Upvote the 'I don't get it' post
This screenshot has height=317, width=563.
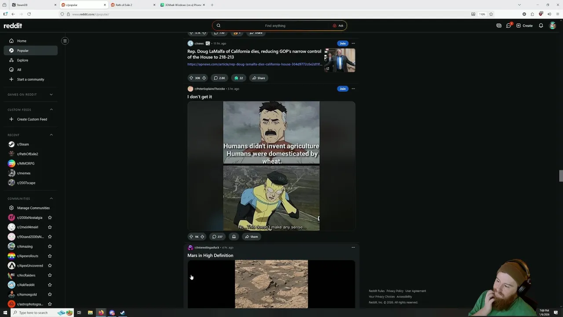click(x=191, y=236)
